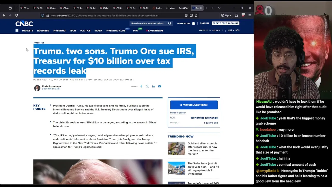The height and width of the screenshot is (187, 332).
Task: Click the Politics category label
Action: point(39,43)
